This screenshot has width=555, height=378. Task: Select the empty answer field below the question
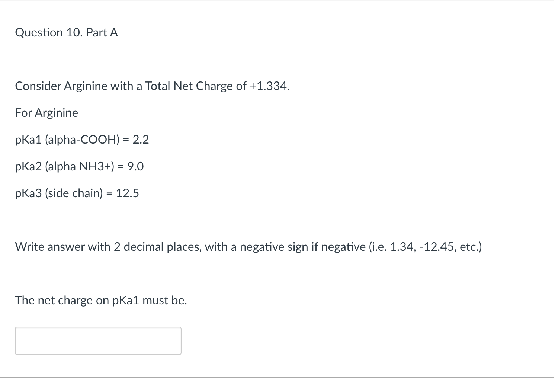tap(97, 340)
